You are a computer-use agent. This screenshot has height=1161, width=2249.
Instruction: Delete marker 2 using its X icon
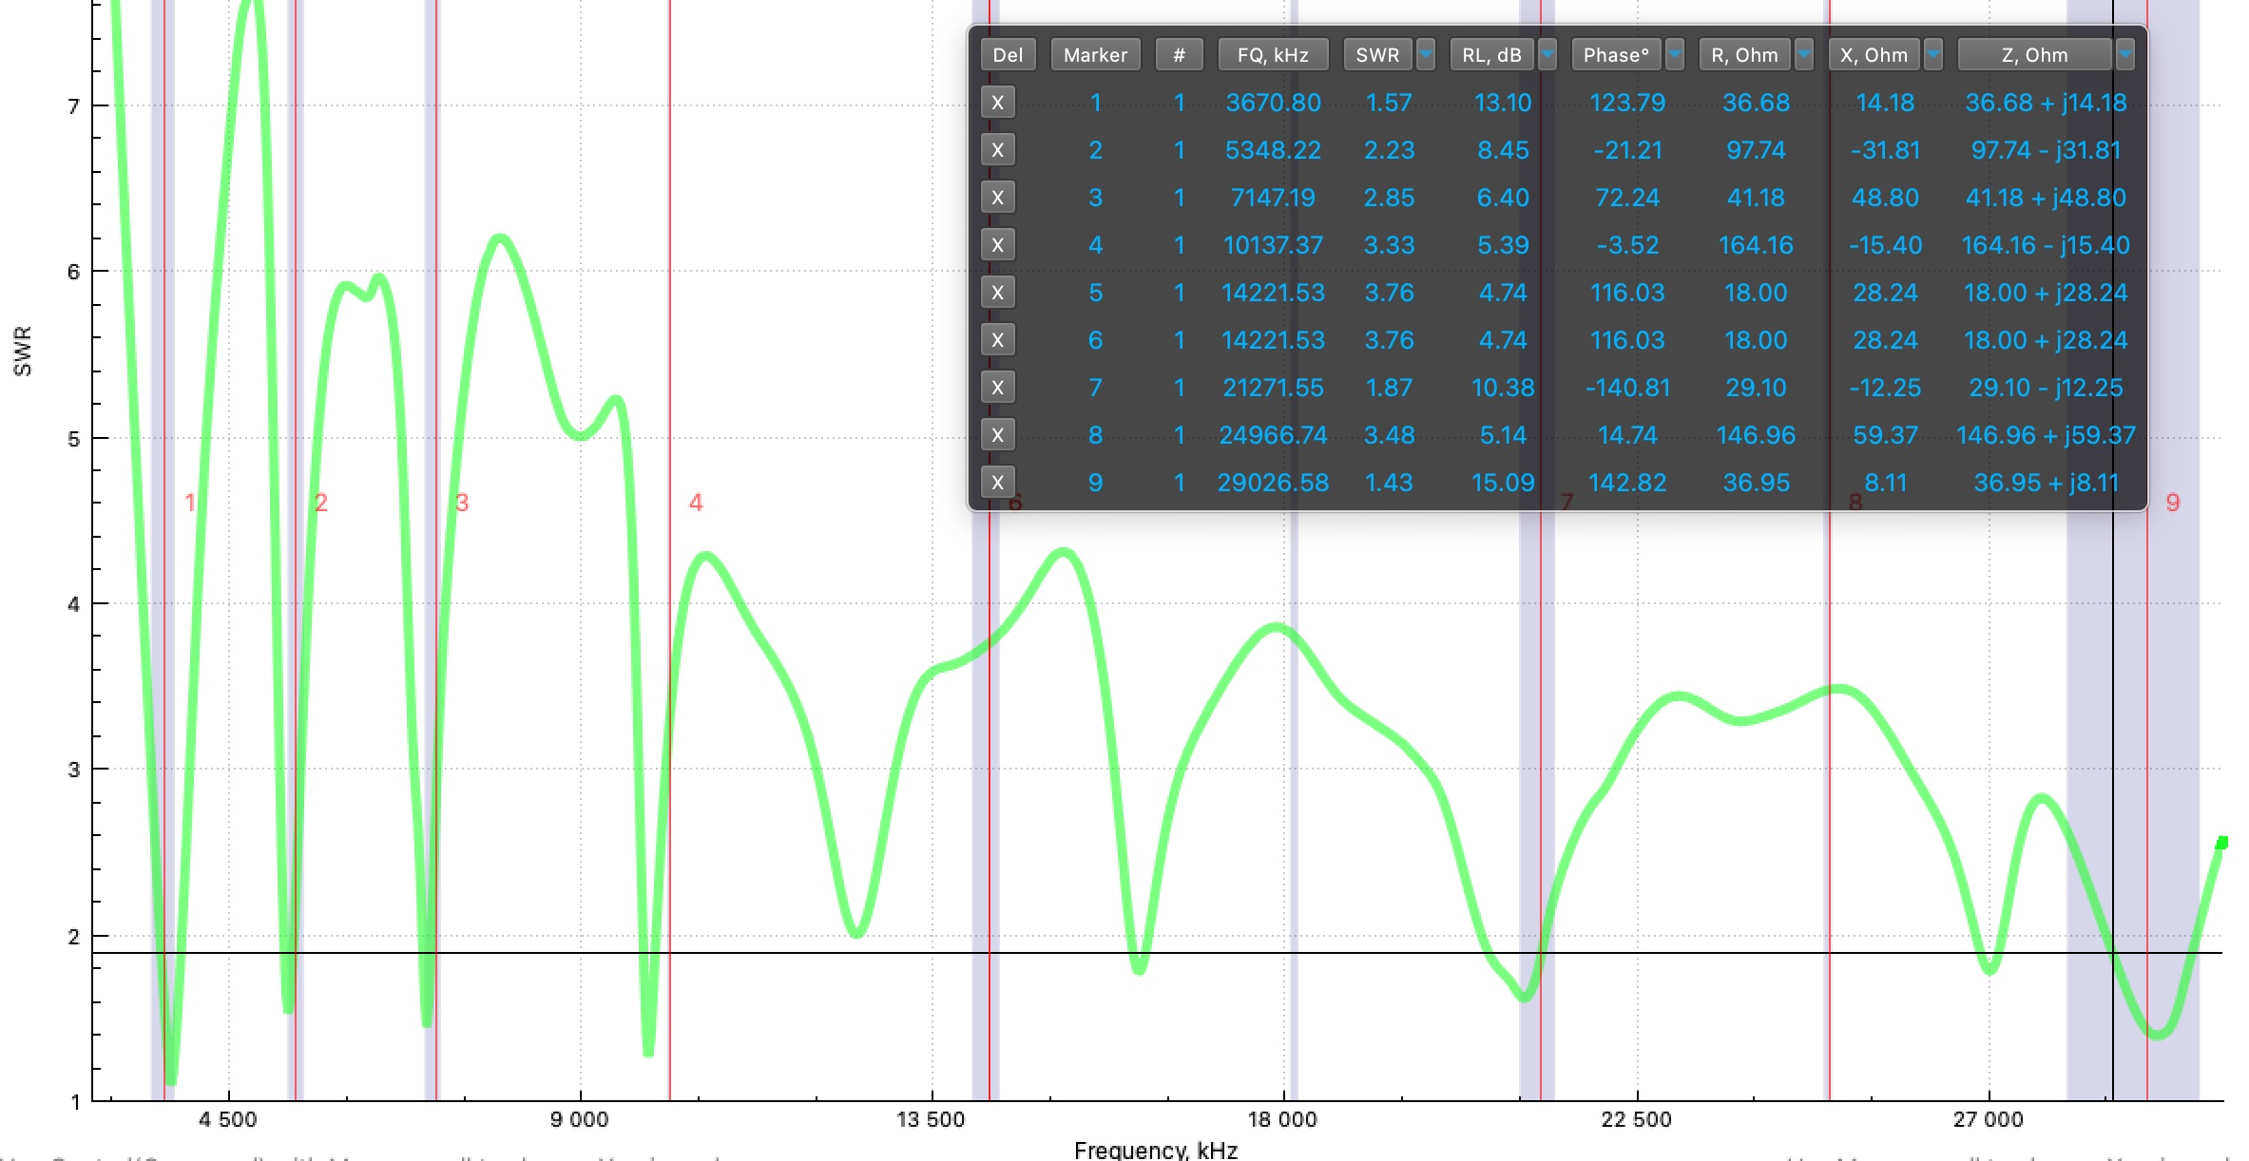coord(999,150)
